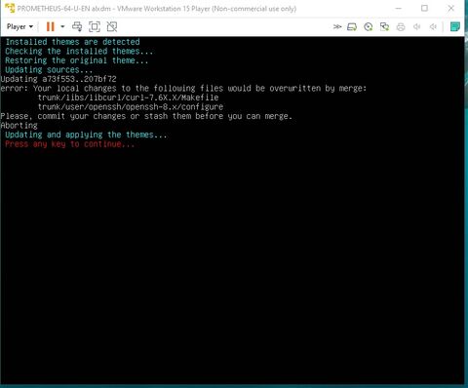This screenshot has height=388, width=468.
Task: Open the network adapter device icon
Action: (384, 26)
